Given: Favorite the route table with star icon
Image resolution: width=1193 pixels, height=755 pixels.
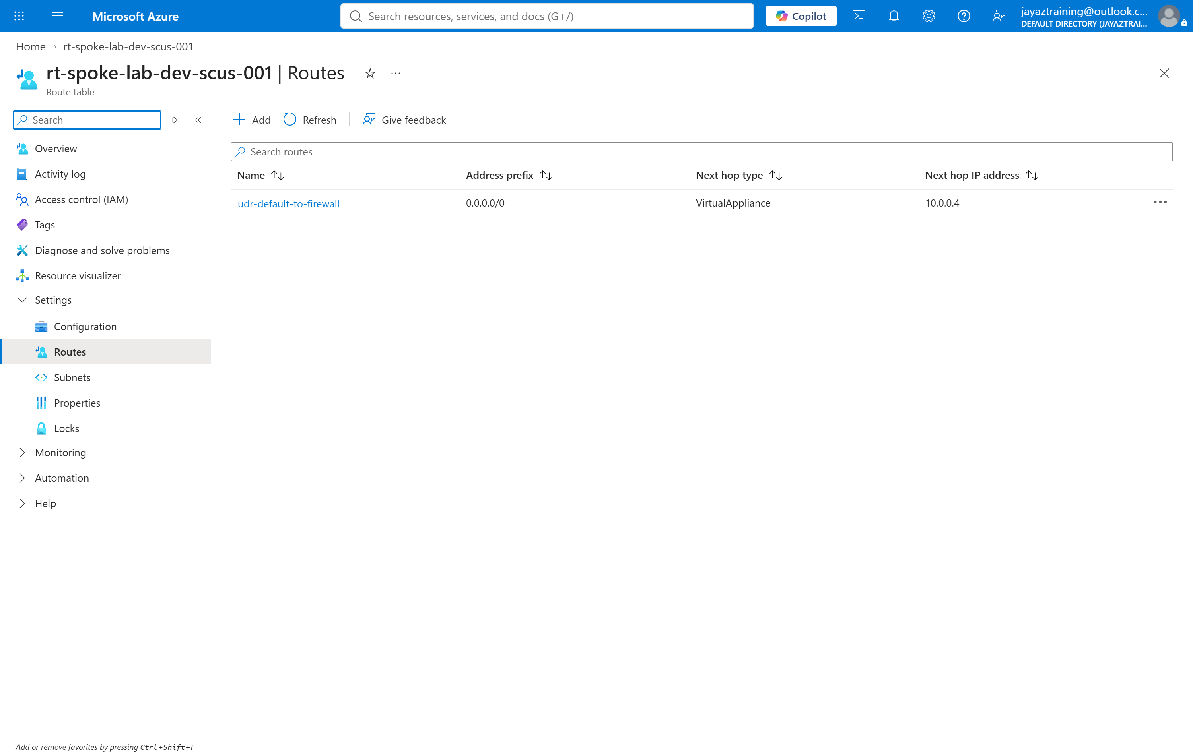Looking at the screenshot, I should [369, 73].
